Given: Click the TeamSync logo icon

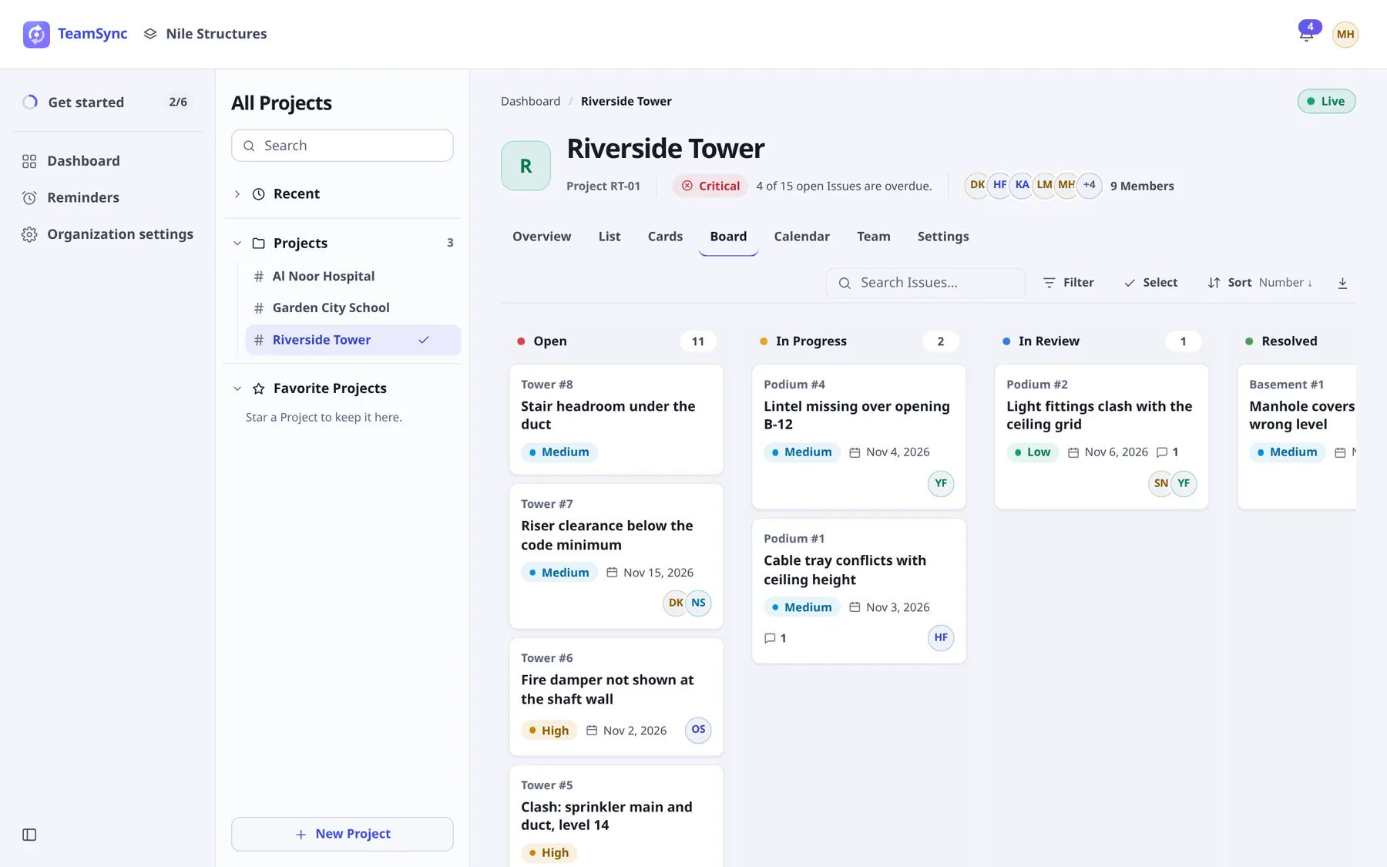Looking at the screenshot, I should (x=36, y=34).
